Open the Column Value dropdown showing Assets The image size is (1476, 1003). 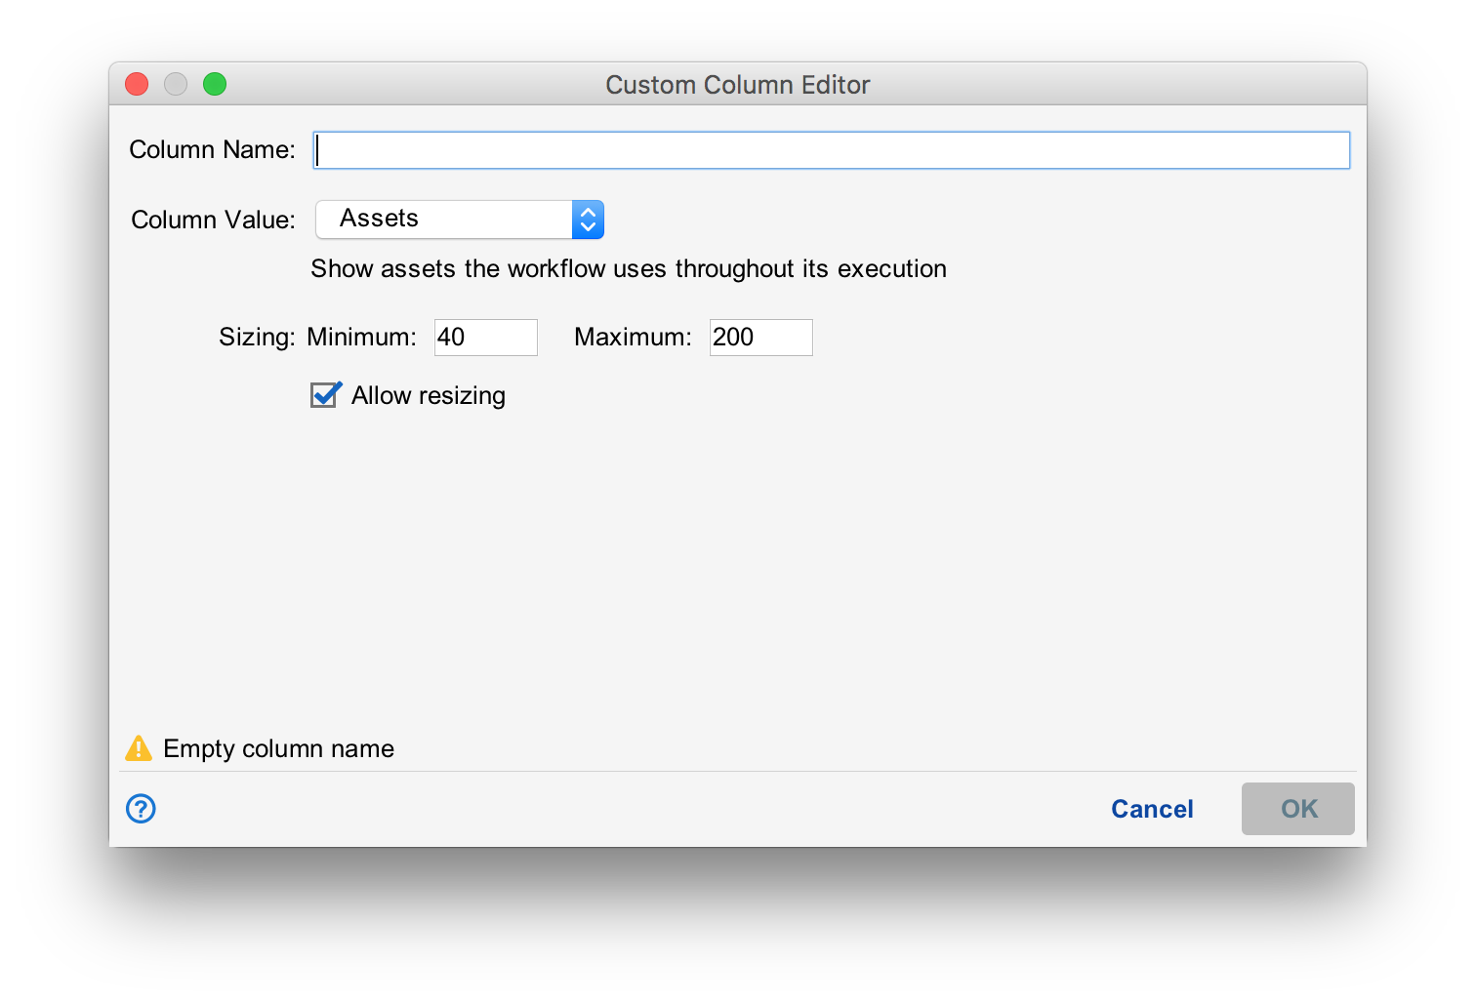pos(460,220)
